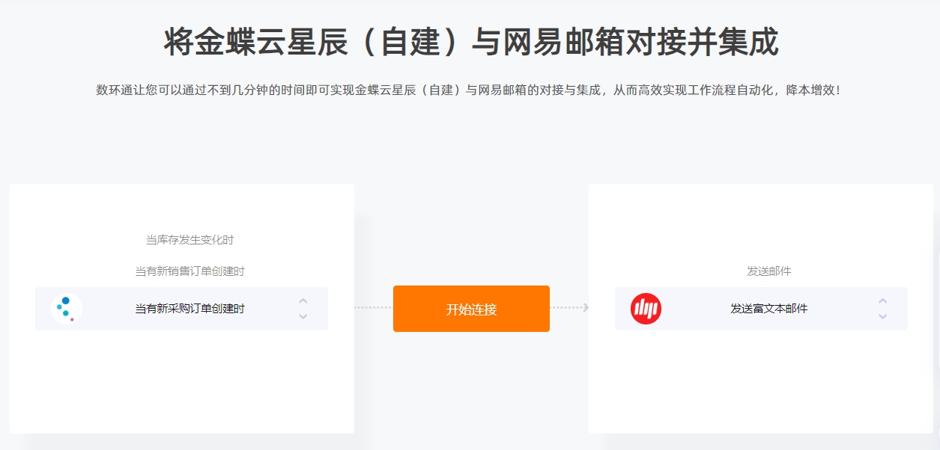Click the 将金蝶云星辰（自建）与网易邮箱对接并集成 heading
The width and height of the screenshot is (940, 450).
pyautogui.click(x=471, y=42)
